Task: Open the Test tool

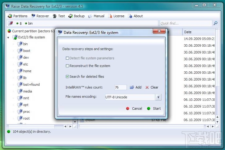Action: [59, 16]
